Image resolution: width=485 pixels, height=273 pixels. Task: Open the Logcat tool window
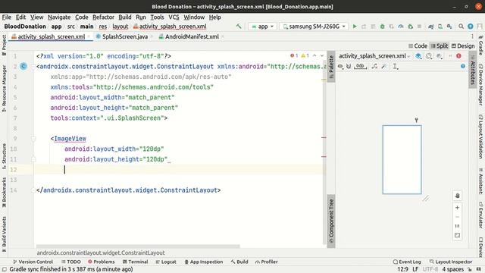[x=166, y=262]
